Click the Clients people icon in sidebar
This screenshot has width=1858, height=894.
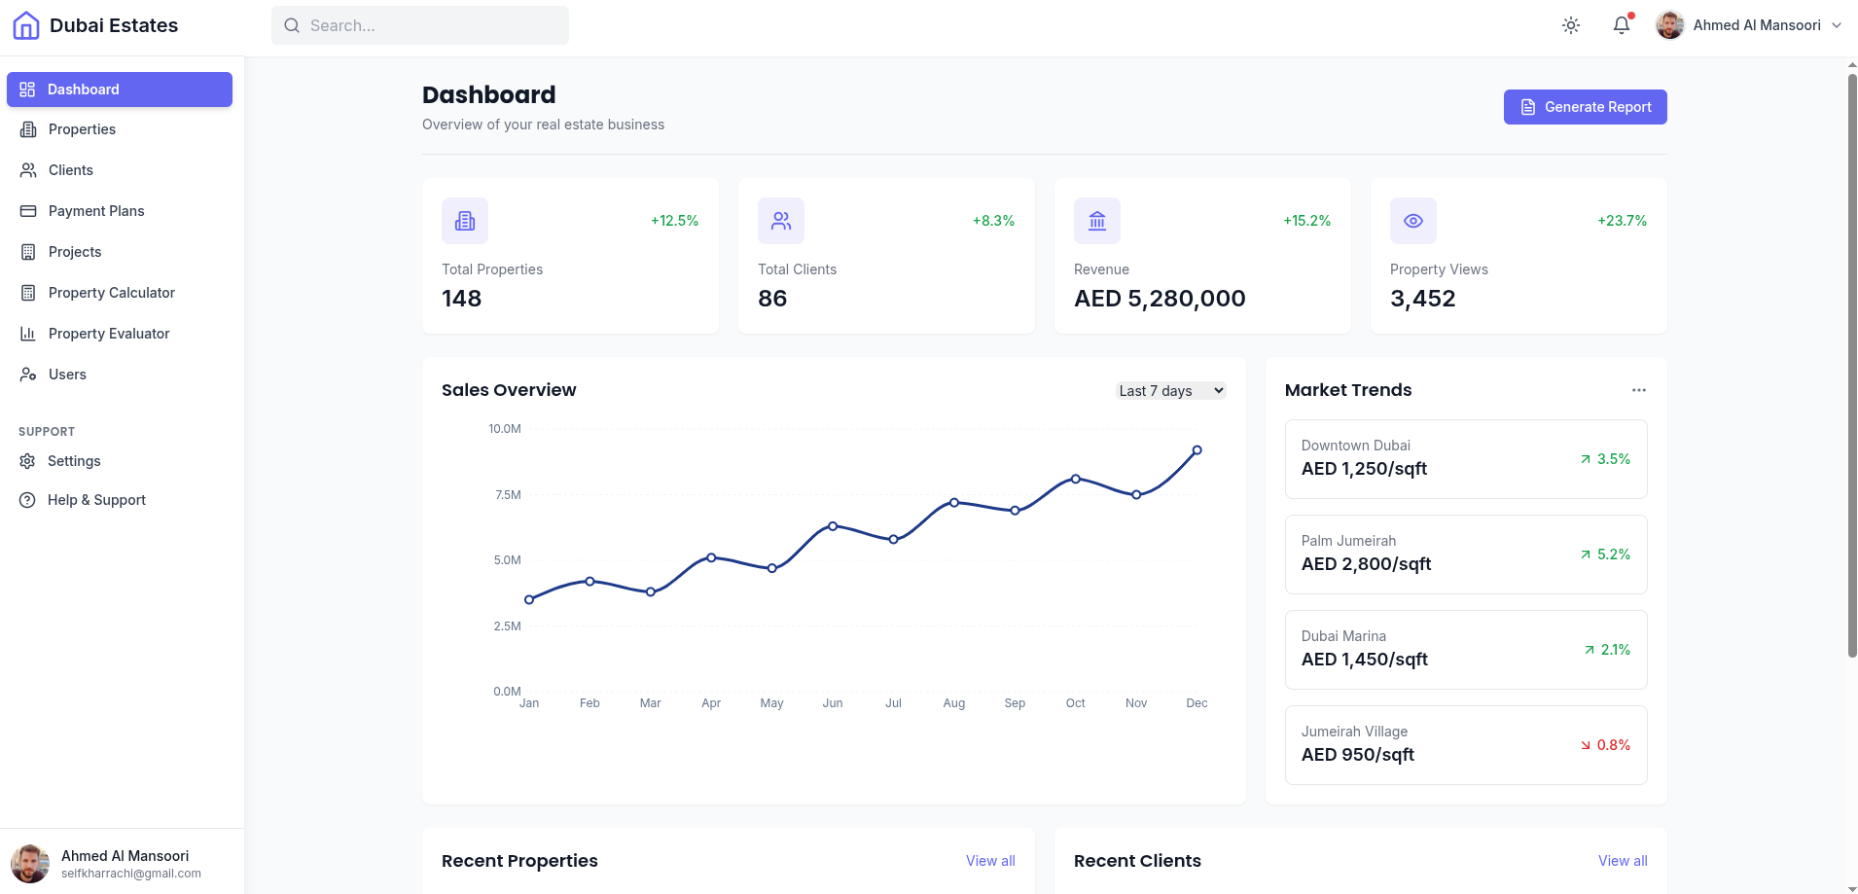click(28, 170)
